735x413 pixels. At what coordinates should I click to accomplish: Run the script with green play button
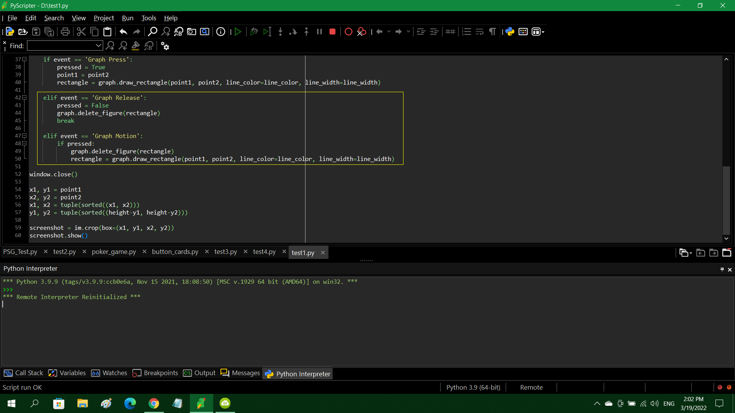pyautogui.click(x=238, y=32)
